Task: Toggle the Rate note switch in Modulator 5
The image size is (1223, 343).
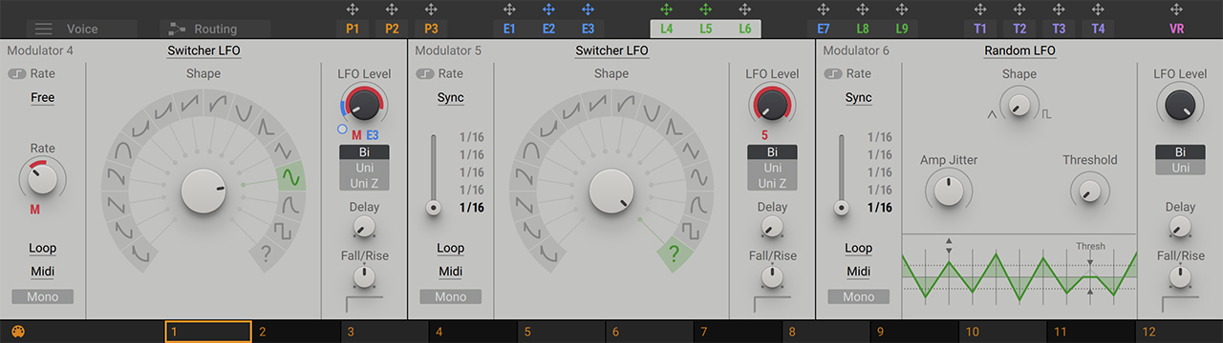Action: pos(425,73)
